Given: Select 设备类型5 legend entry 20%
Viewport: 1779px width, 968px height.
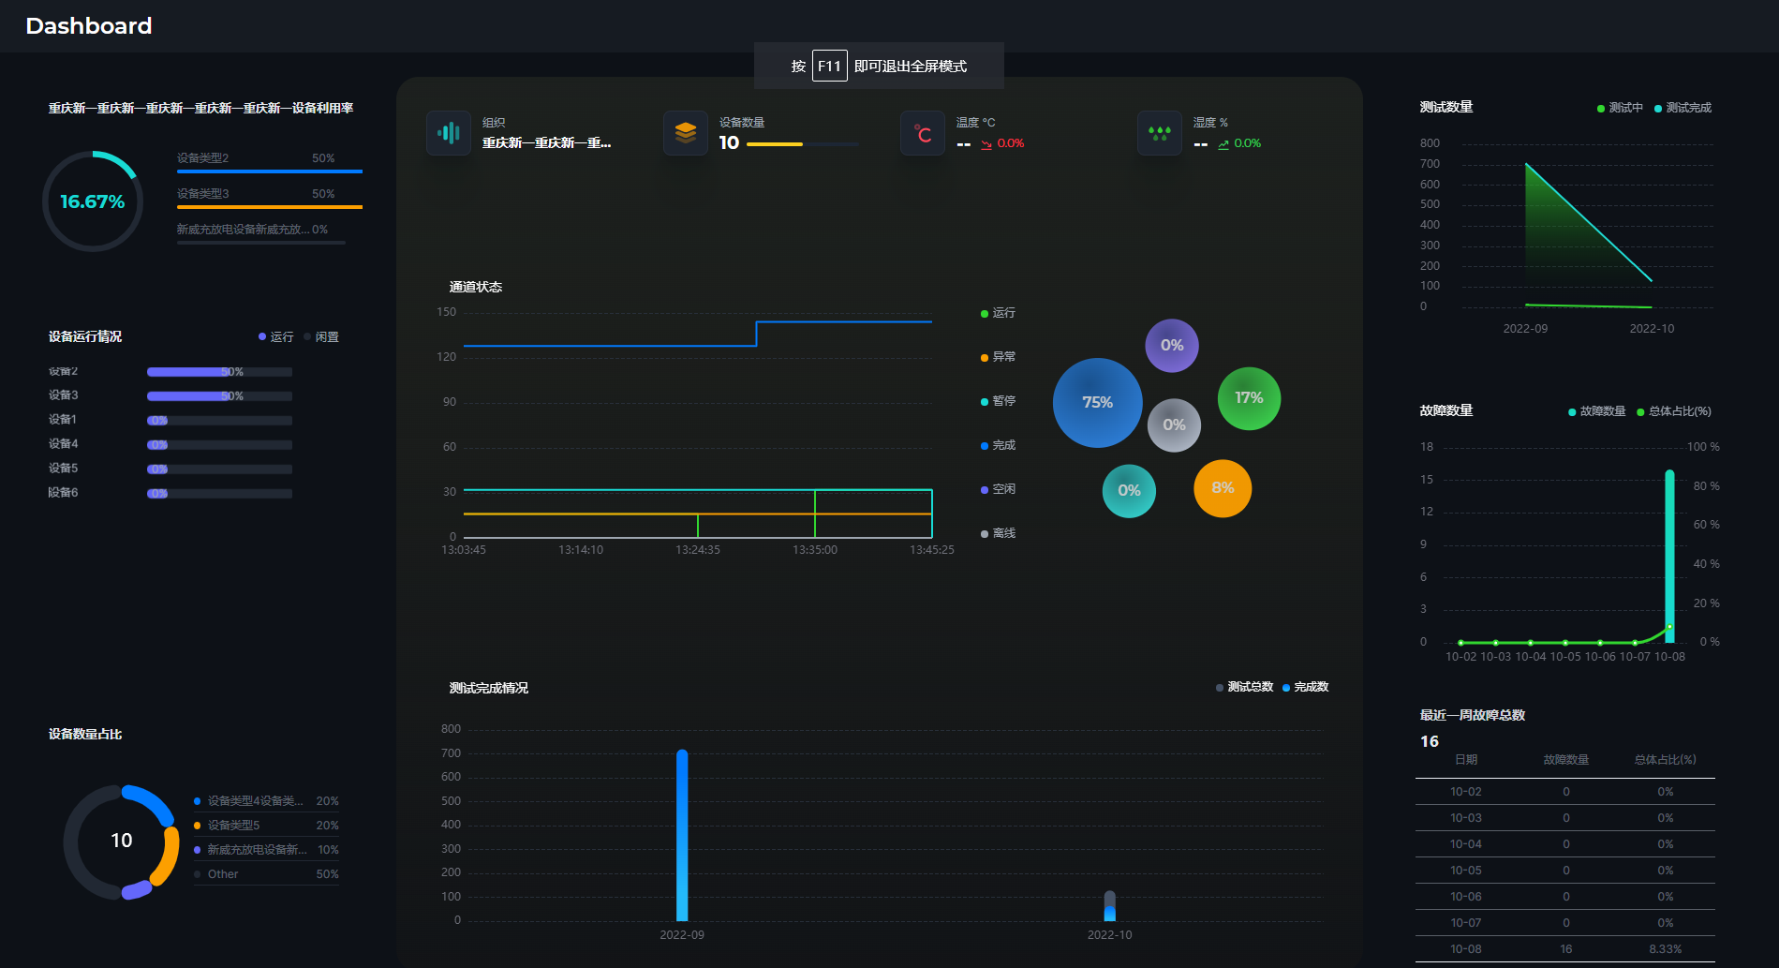Looking at the screenshot, I should pos(266,826).
